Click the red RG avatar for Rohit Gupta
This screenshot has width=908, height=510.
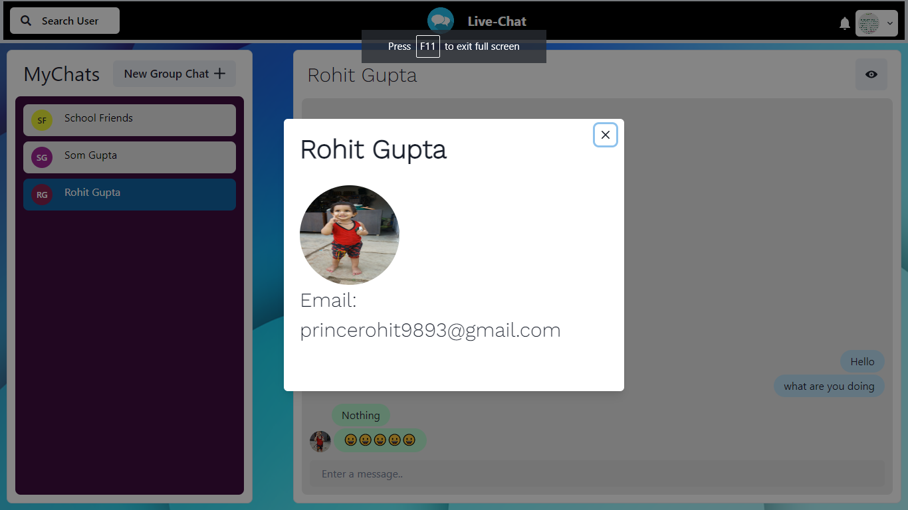click(41, 195)
